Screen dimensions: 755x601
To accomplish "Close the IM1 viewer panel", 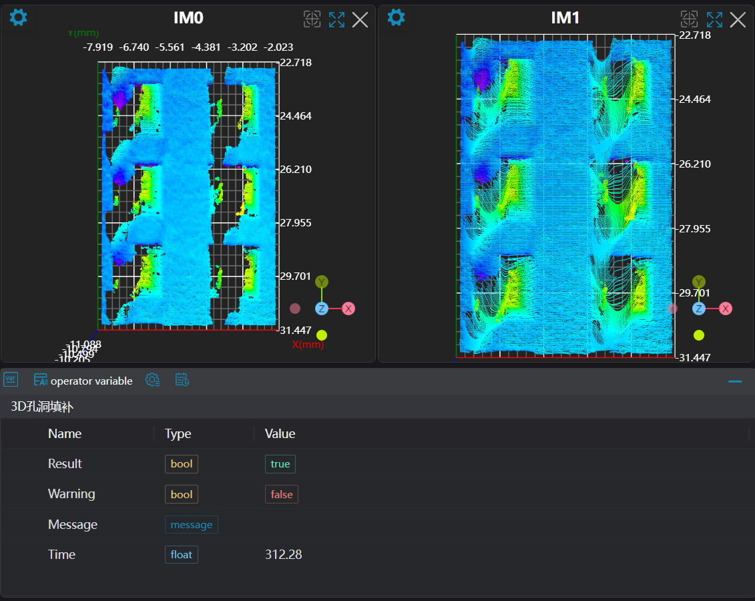I will [738, 19].
